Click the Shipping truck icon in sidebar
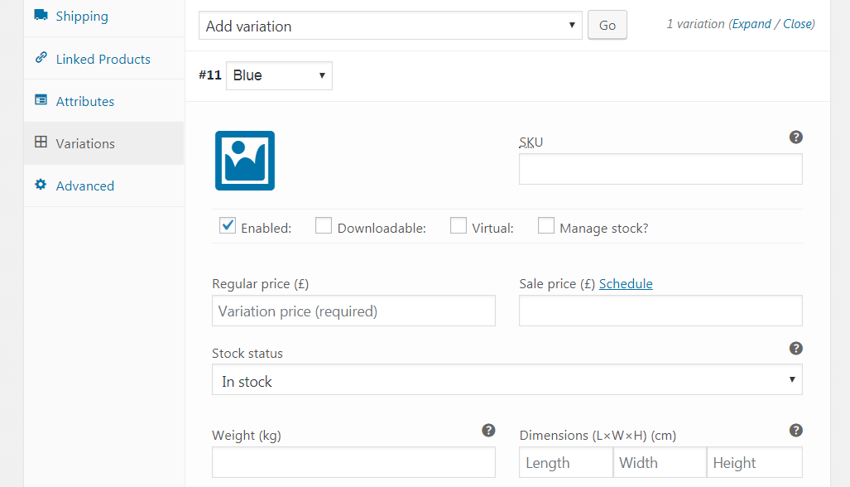The width and height of the screenshot is (850, 487). [41, 15]
